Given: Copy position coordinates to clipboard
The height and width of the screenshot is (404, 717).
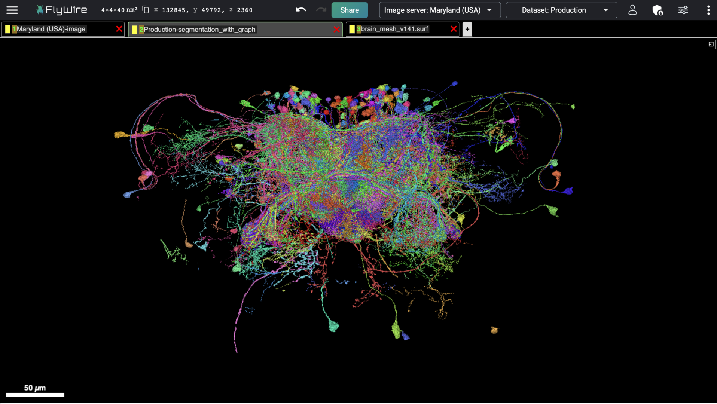Looking at the screenshot, I should 146,10.
